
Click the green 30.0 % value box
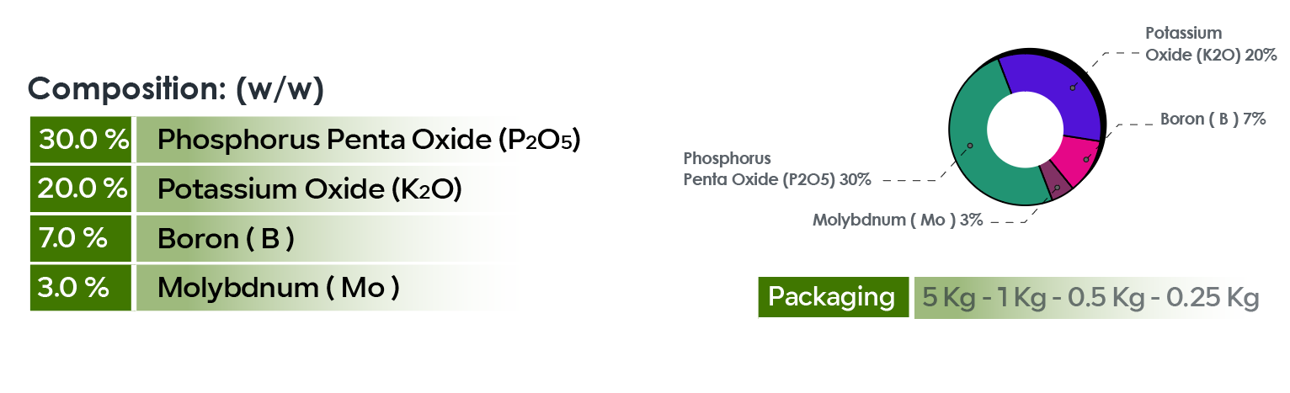click(81, 140)
